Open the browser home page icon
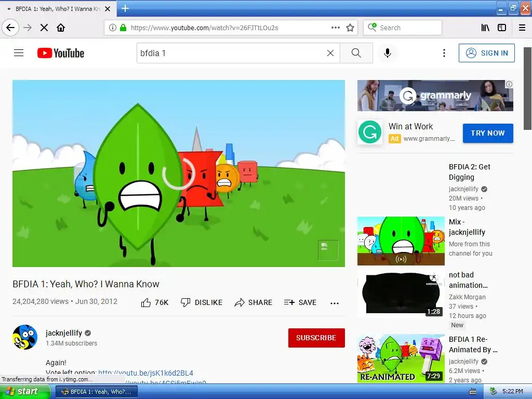 click(x=61, y=28)
